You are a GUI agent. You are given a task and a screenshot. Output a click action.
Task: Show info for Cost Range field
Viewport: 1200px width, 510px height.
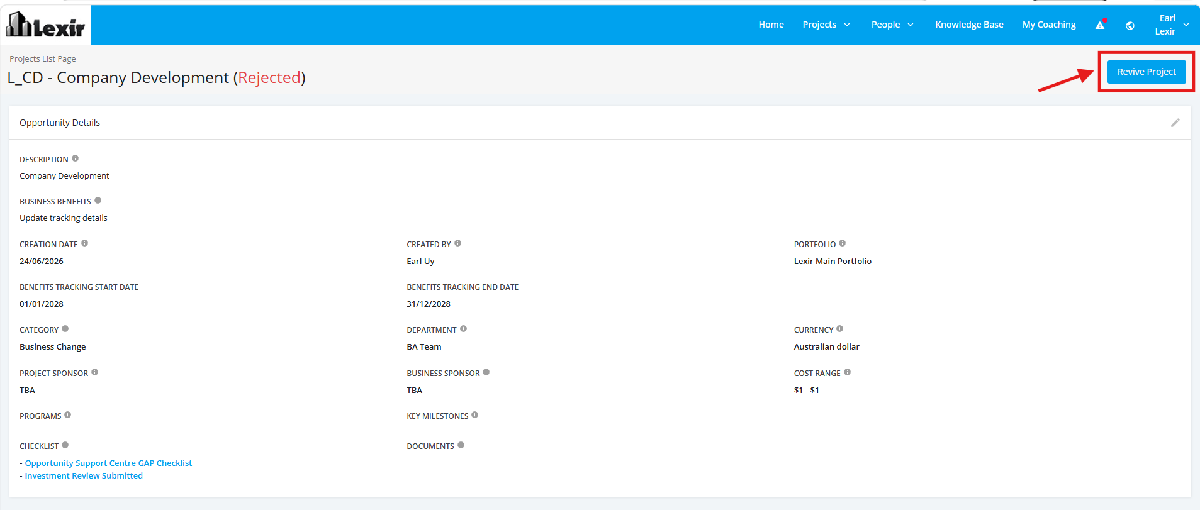click(x=847, y=372)
